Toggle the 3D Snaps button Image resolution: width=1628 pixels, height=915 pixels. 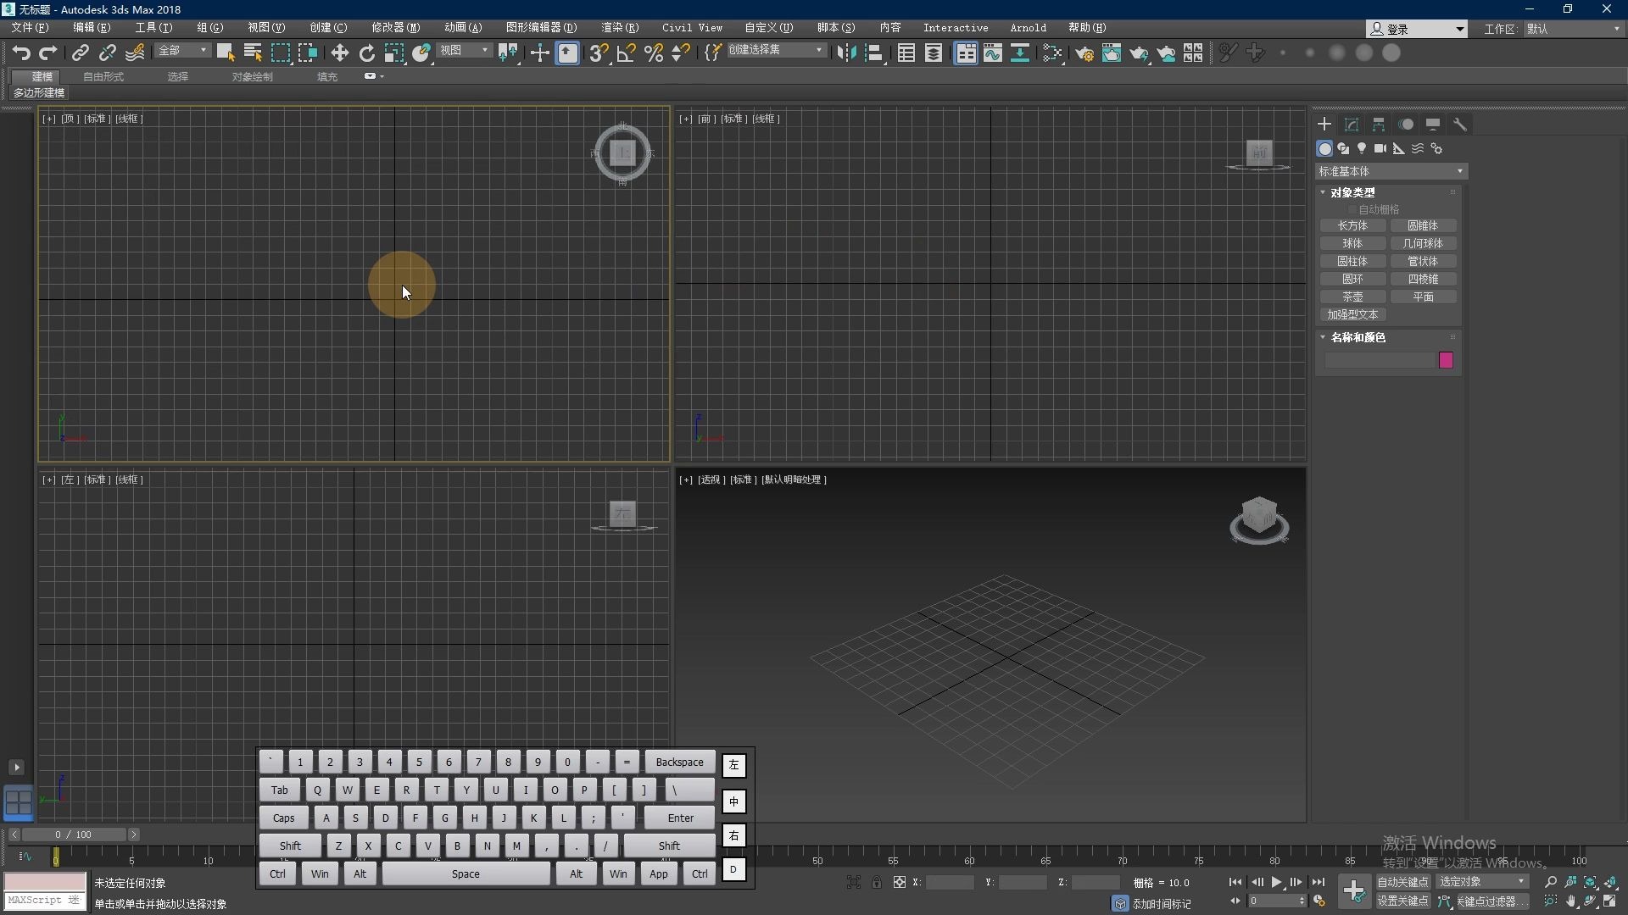pos(599,53)
